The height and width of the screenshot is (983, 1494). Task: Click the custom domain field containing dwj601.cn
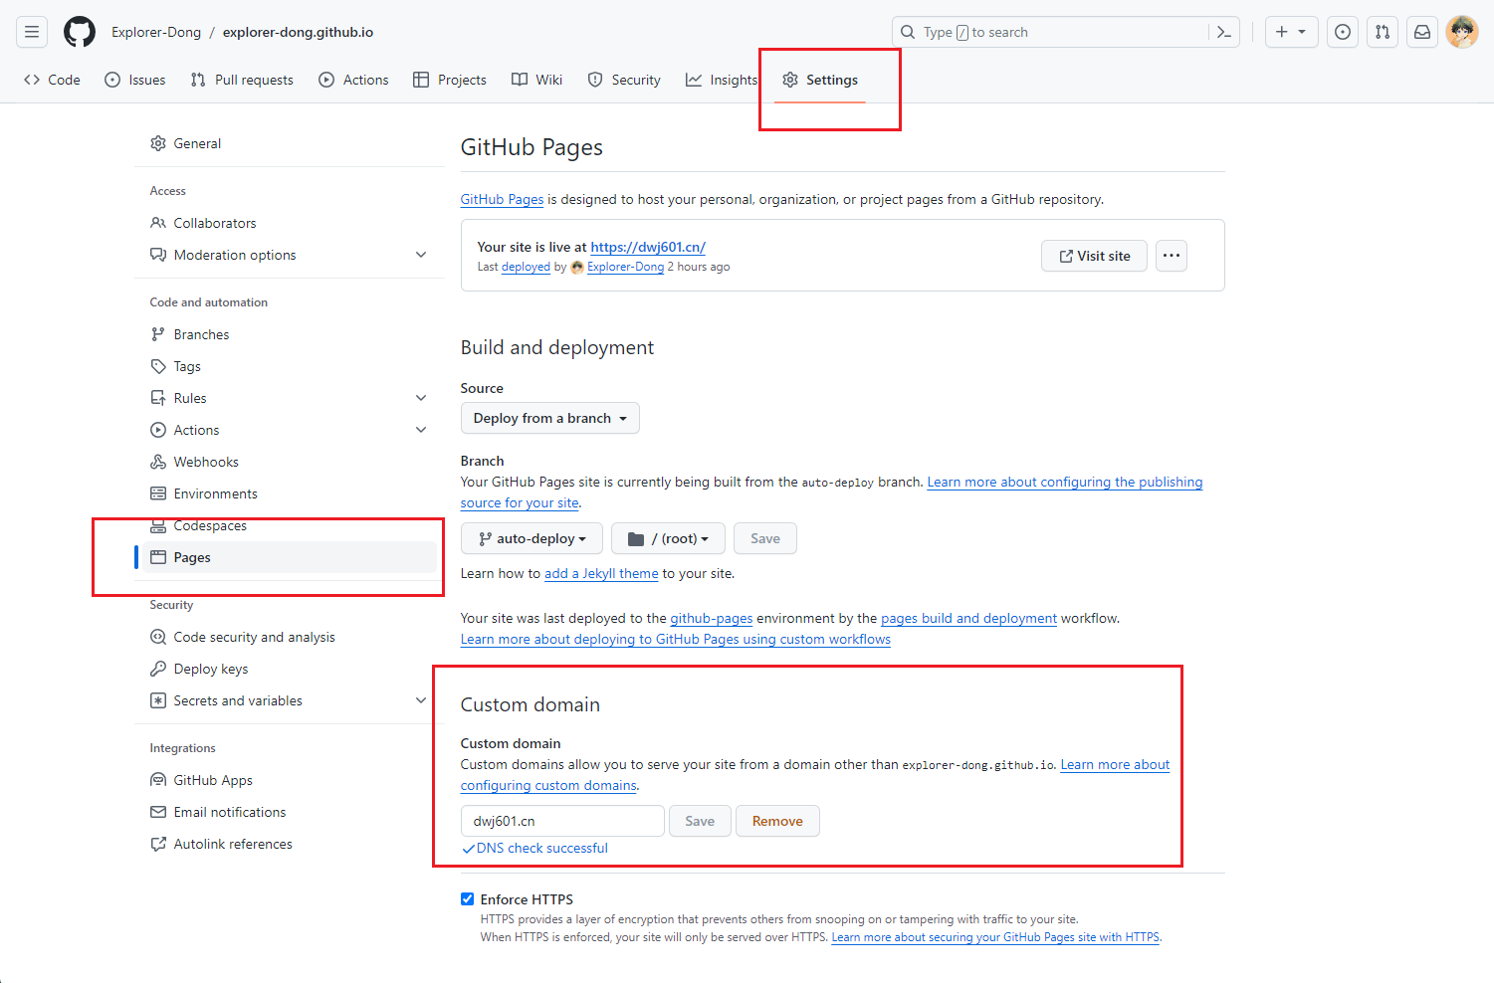(562, 821)
